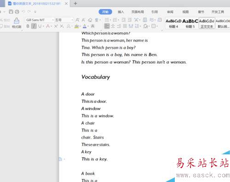Image resolution: width=230 pixels, height=182 pixels.
Task: Expand the bullets style dropdown arrow
Action: click(110, 20)
